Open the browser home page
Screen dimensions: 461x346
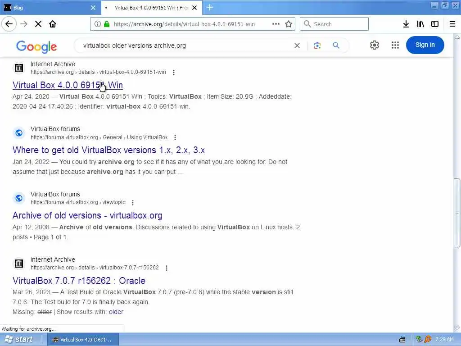tap(53, 24)
